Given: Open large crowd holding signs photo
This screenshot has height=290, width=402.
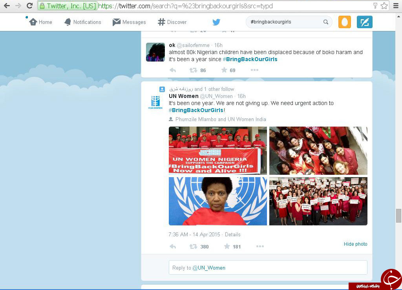Looking at the screenshot, I should 318,201.
